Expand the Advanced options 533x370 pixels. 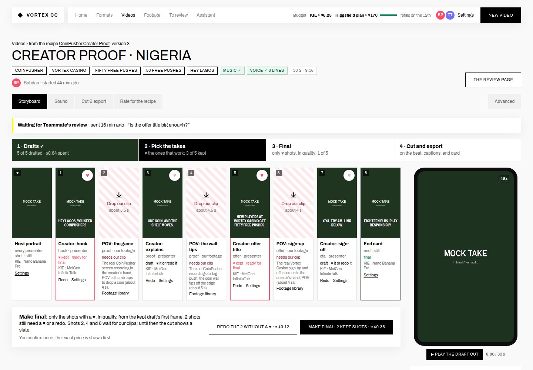[504, 101]
